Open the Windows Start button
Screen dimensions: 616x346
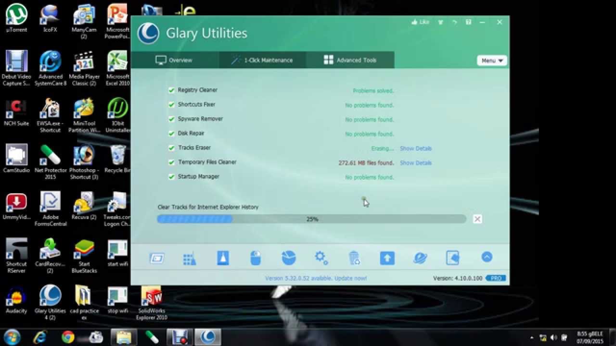pos(12,337)
